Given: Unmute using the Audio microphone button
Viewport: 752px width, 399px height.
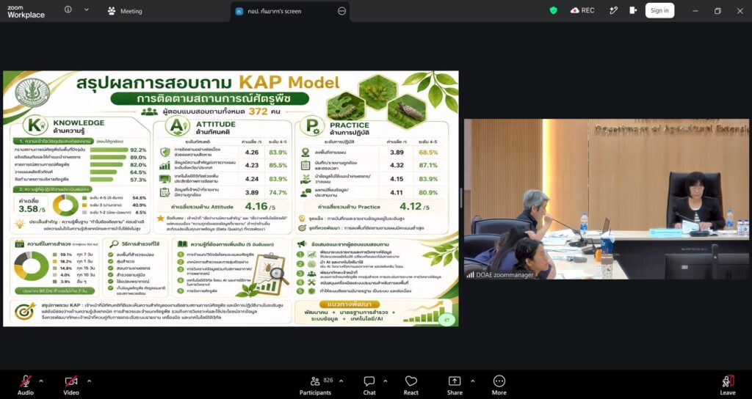Looking at the screenshot, I should click(x=26, y=384).
